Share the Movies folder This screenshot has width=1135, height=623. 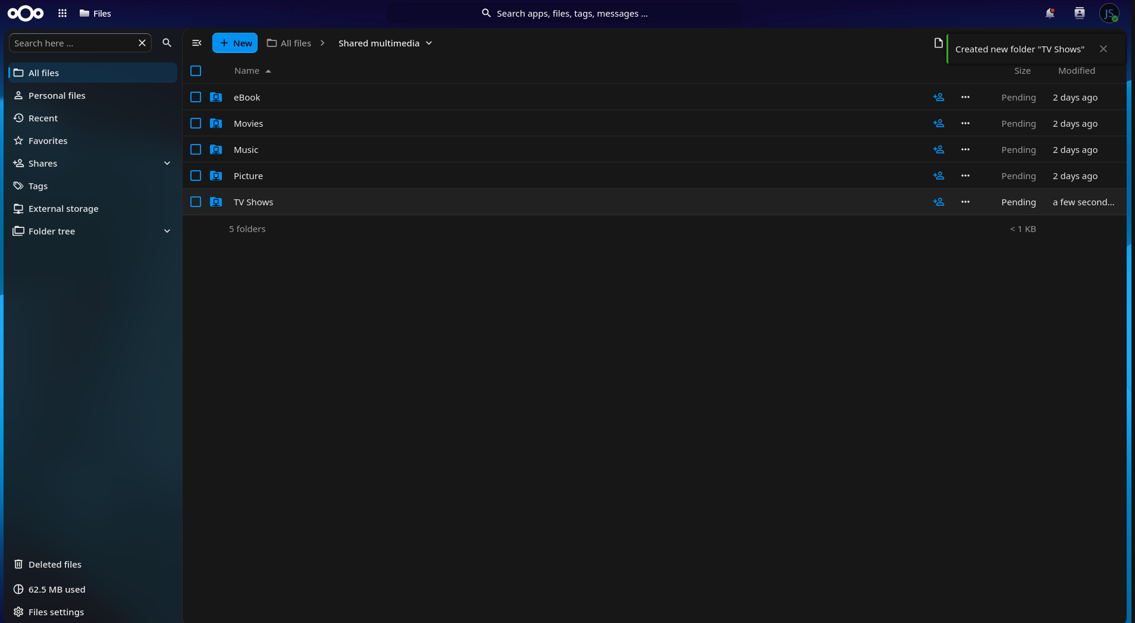[939, 123]
